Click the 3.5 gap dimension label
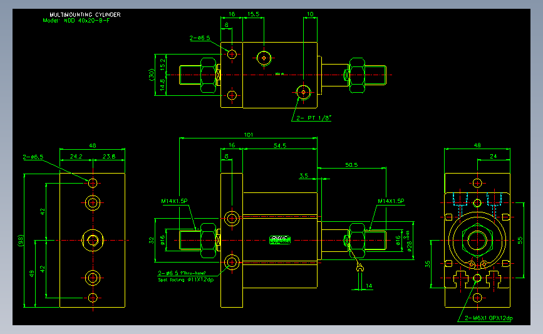 [x=304, y=175]
